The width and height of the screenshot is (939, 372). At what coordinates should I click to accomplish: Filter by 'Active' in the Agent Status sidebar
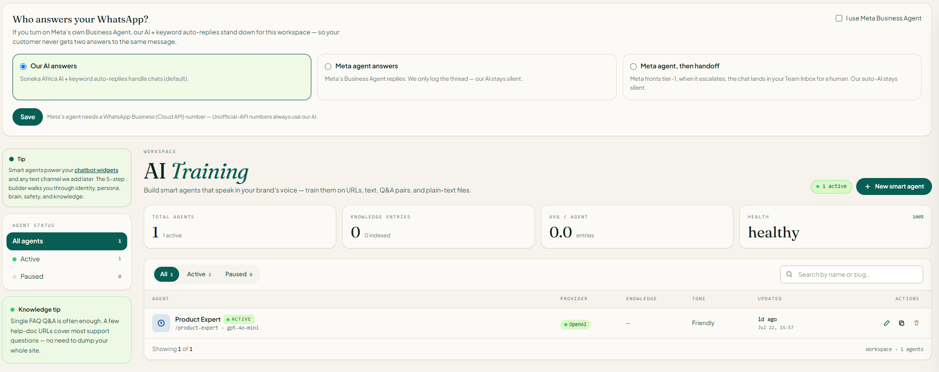click(67, 259)
